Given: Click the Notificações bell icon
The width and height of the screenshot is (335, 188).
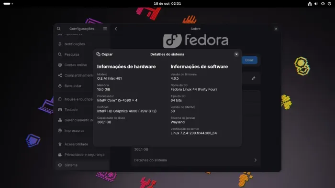Looking at the screenshot, I should pyautogui.click(x=60, y=44).
